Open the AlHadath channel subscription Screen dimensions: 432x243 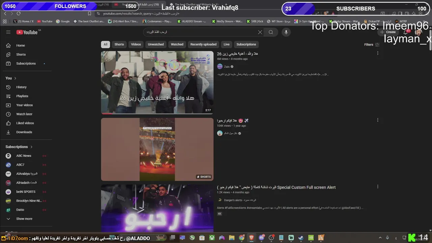point(27,183)
